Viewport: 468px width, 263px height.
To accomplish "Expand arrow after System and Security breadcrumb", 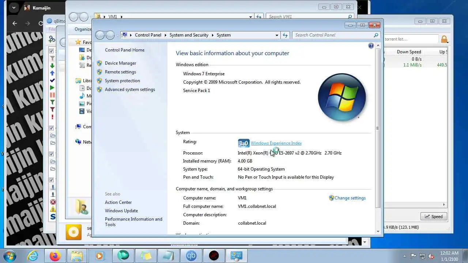I will coord(212,35).
